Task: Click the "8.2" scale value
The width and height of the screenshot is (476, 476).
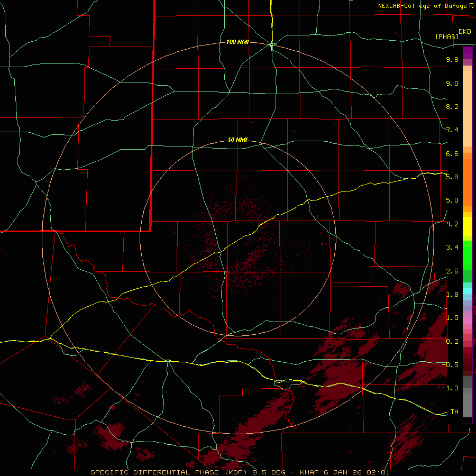Action: pyautogui.click(x=452, y=106)
